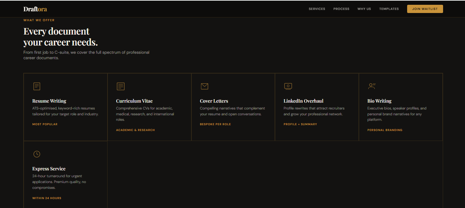Click the Personal Branding tag
The height and width of the screenshot is (208, 465).
385,130
